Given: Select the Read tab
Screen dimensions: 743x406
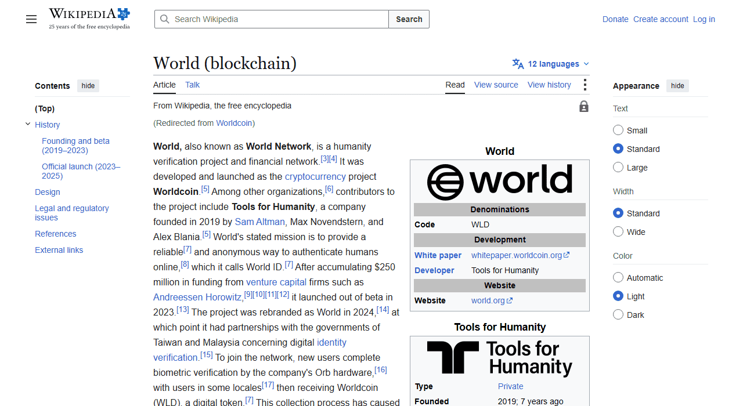Looking at the screenshot, I should (x=455, y=85).
